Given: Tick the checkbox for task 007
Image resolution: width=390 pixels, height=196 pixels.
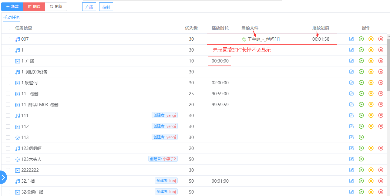Looking at the screenshot, I should 8,39.
